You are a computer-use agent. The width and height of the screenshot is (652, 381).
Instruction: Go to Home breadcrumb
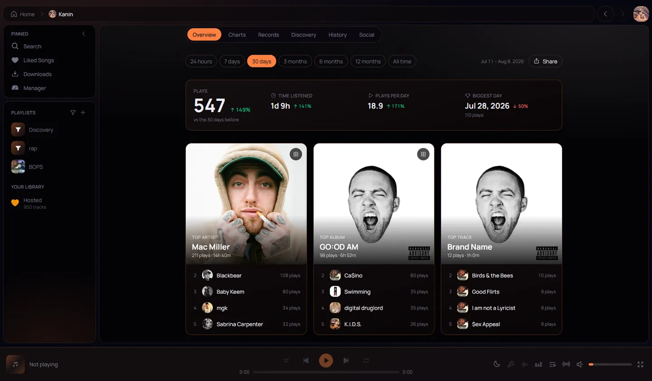(23, 14)
